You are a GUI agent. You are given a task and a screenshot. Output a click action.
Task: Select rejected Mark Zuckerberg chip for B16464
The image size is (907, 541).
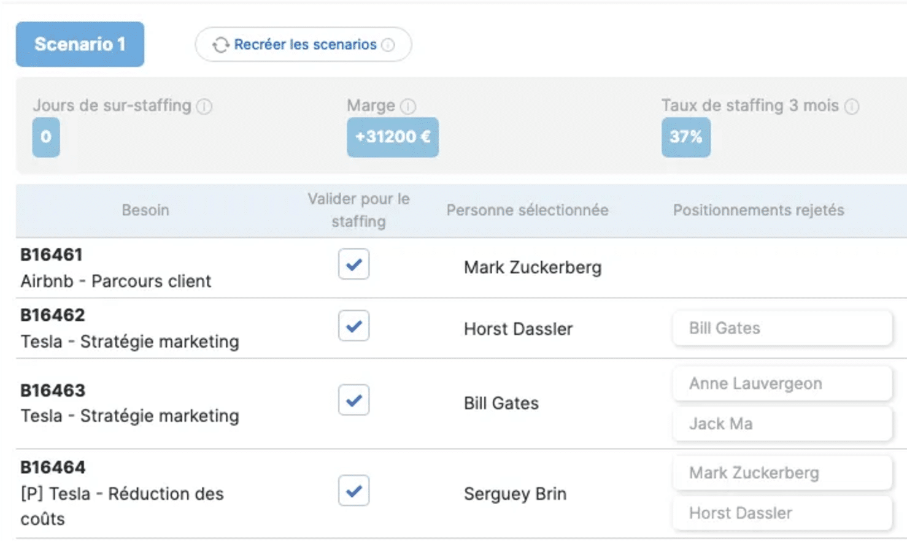click(782, 473)
